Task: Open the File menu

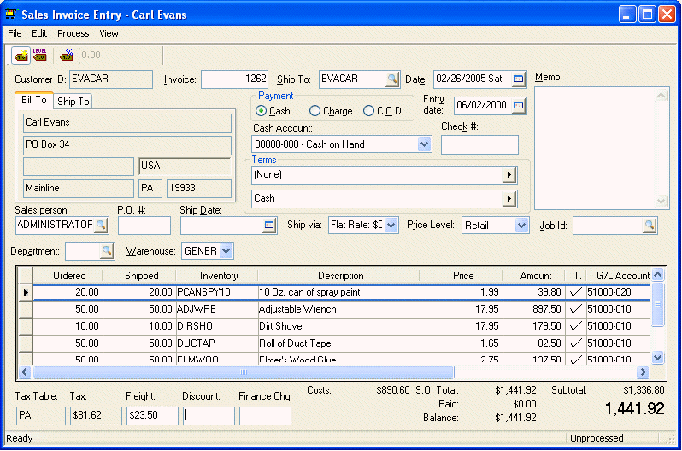Action: [15, 33]
